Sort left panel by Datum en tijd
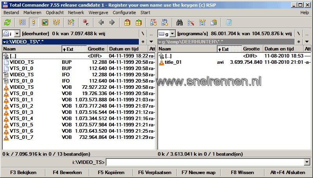This screenshot has width=313, height=178. click(x=128, y=49)
